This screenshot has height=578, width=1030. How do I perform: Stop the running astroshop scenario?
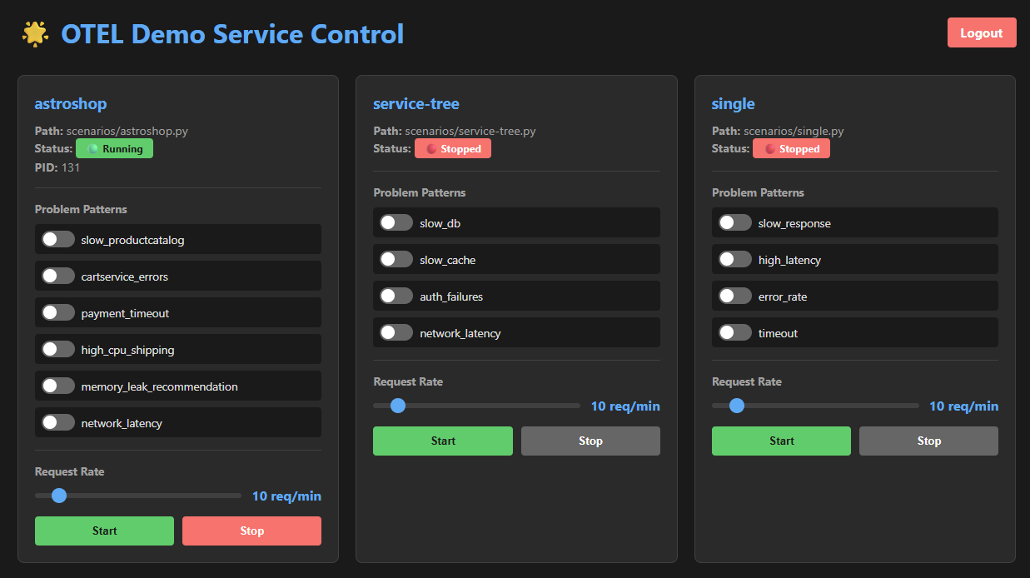(251, 531)
